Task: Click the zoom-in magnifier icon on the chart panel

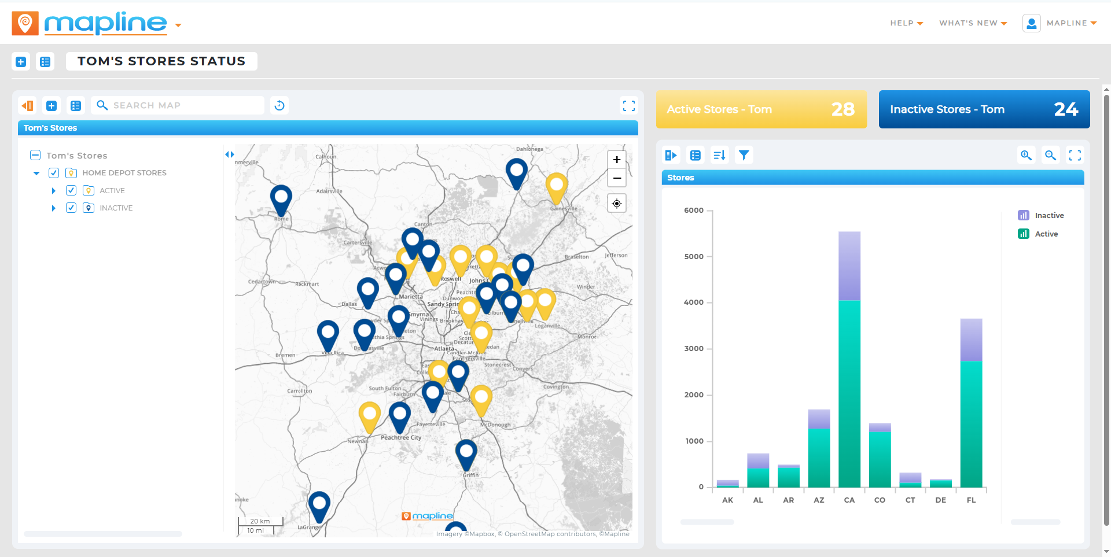Action: 1027,155
